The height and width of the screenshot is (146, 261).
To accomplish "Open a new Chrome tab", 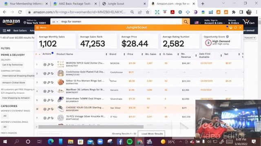I will [203, 4].
